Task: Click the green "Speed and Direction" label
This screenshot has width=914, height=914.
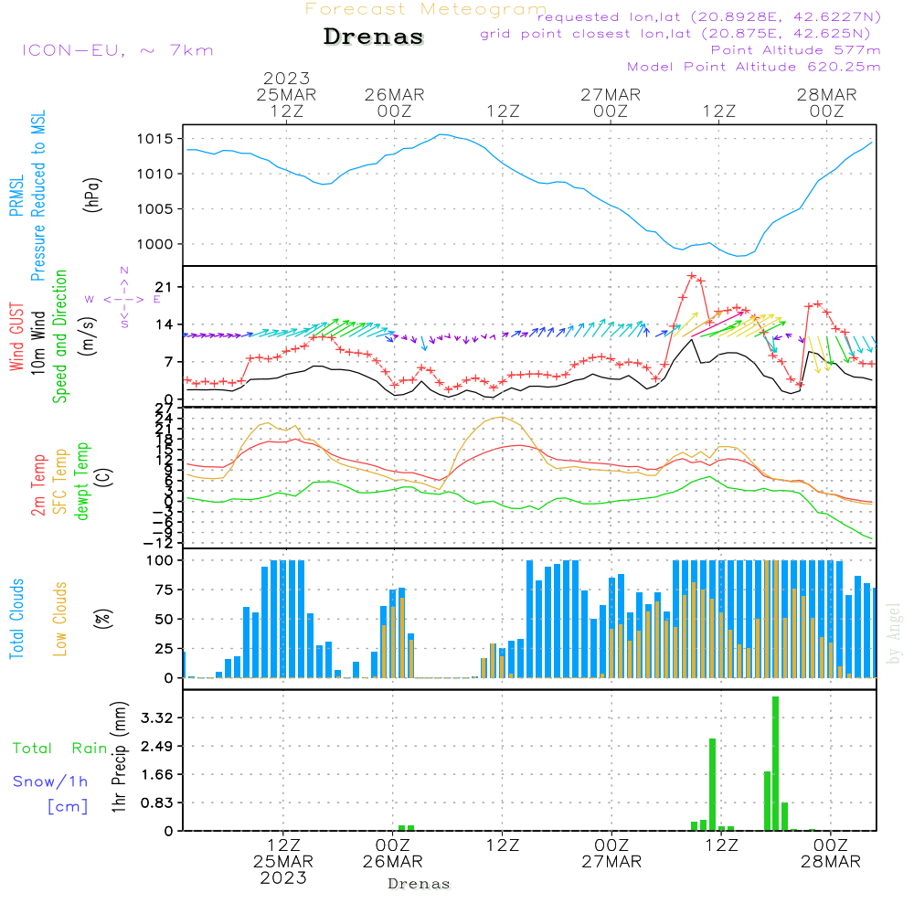Action: pos(60,336)
